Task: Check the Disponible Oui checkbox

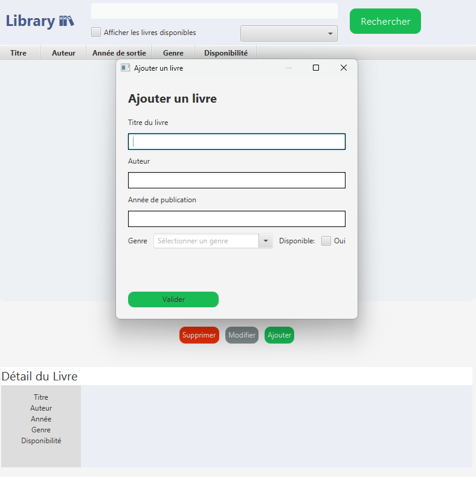Action: 326,241
